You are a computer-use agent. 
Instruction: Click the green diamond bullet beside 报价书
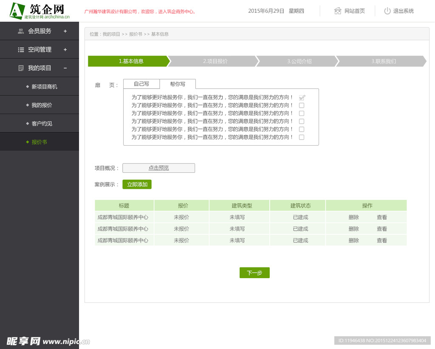pyautogui.click(x=28, y=142)
